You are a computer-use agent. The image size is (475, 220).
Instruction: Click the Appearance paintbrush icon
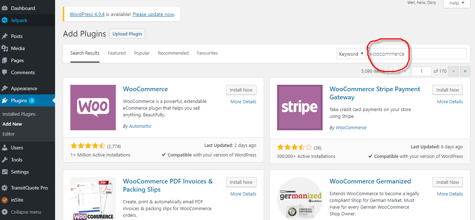(5, 88)
